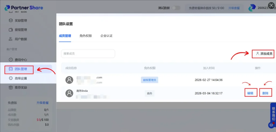Viewport: 276px width, 132px height.
Task: Click the 用户数据 user icon
Action: (x=11, y=39)
